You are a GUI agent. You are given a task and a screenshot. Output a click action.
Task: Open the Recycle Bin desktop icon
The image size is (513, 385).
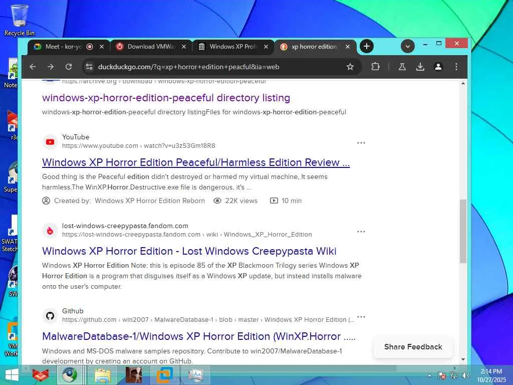point(19,20)
